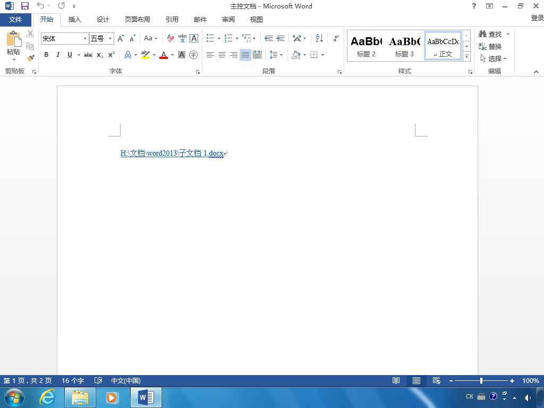544x408 pixels.
Task: Open the Select (选择) dropdown
Action: (x=494, y=58)
